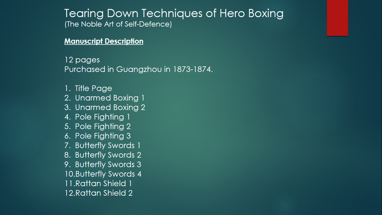Select the Butterfly Swords 2 item
Screen dimensions: 382x215
(108, 155)
